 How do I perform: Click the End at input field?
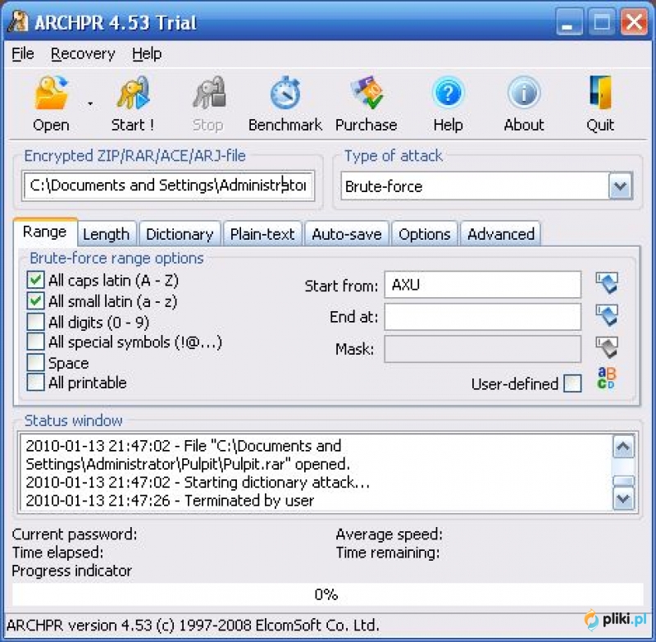point(483,317)
